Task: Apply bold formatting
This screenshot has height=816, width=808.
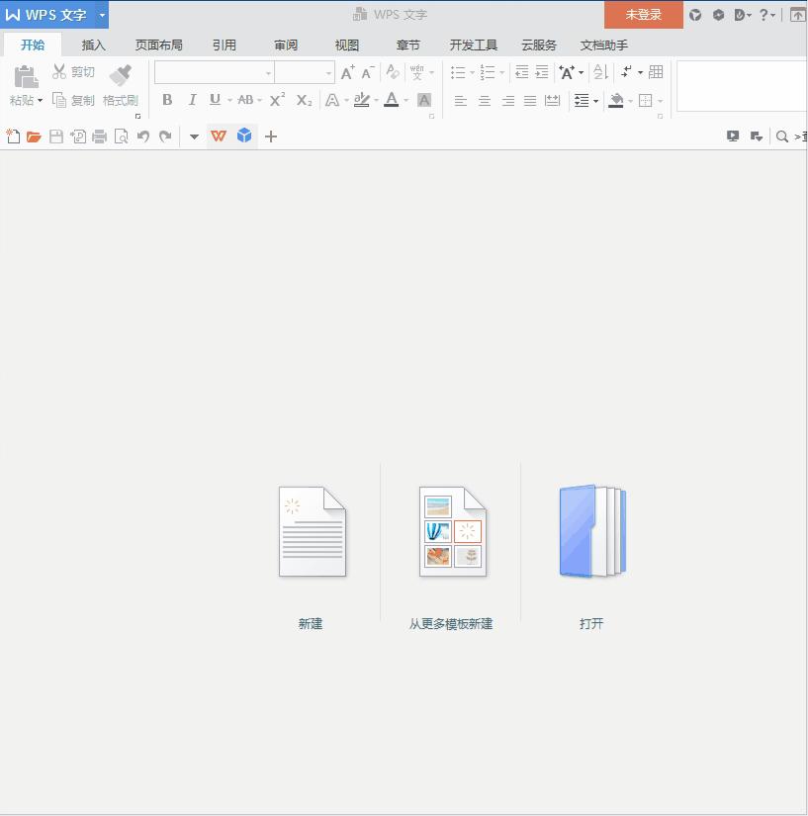Action: 167,99
